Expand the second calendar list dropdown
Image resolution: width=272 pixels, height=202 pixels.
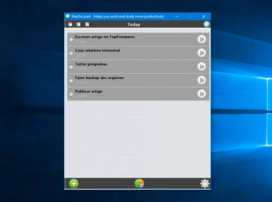tap(88, 24)
